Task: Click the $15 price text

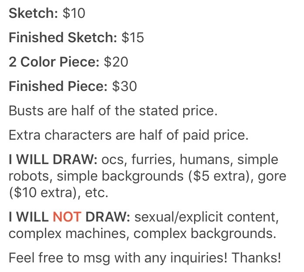Action: point(133,37)
